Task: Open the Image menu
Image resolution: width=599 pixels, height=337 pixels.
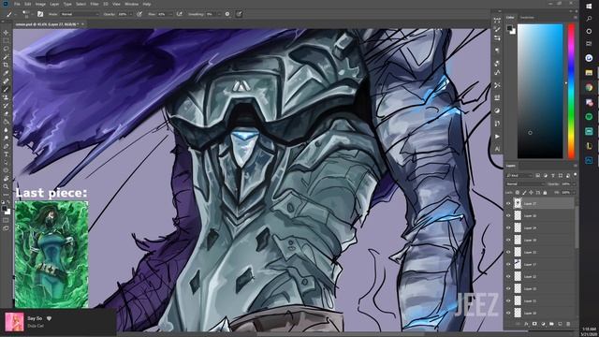Action: [40, 4]
